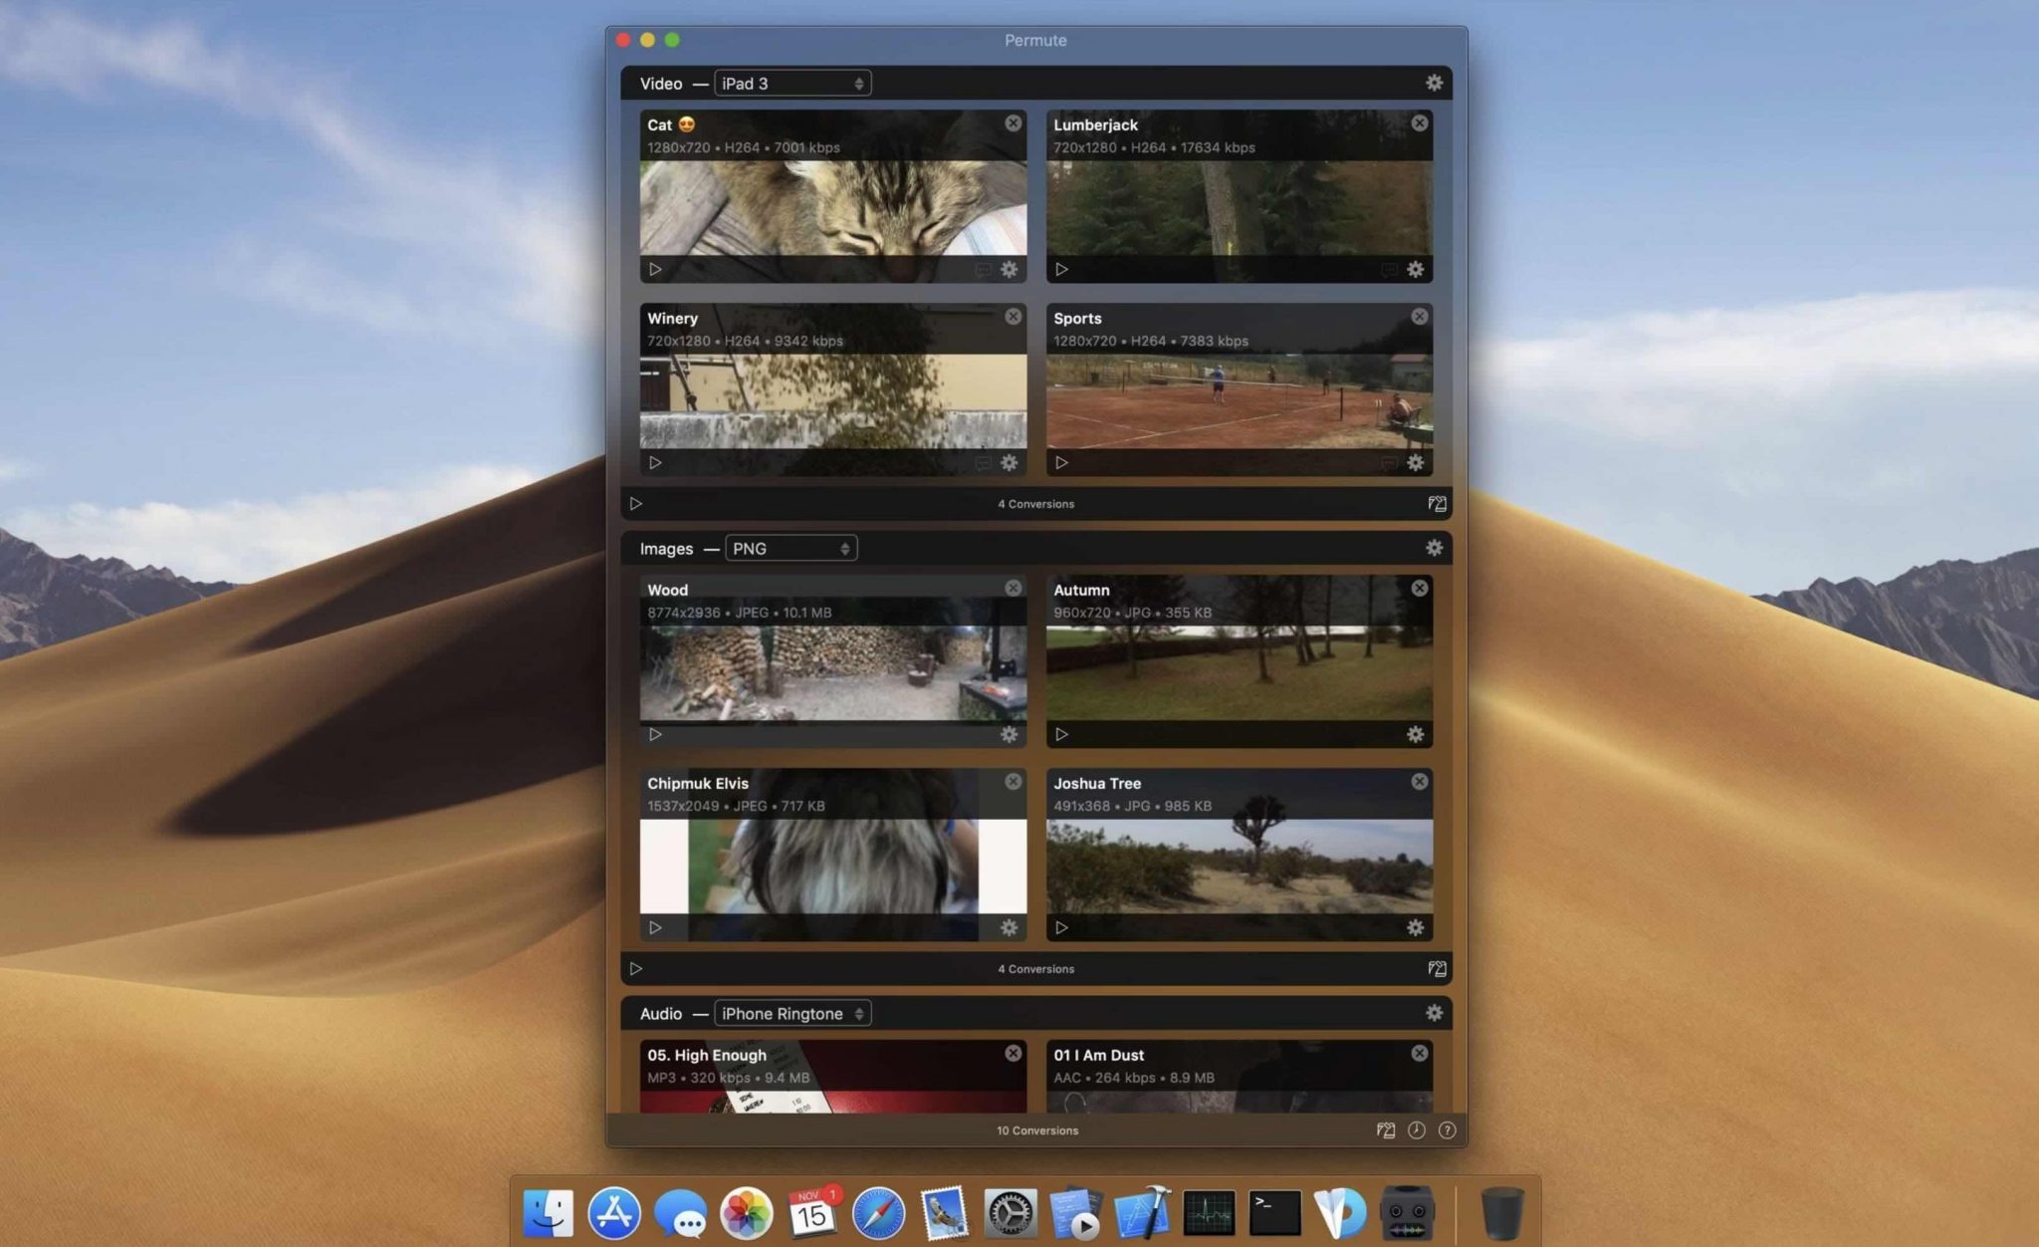
Task: Open Safari from the Dock
Action: 878,1212
